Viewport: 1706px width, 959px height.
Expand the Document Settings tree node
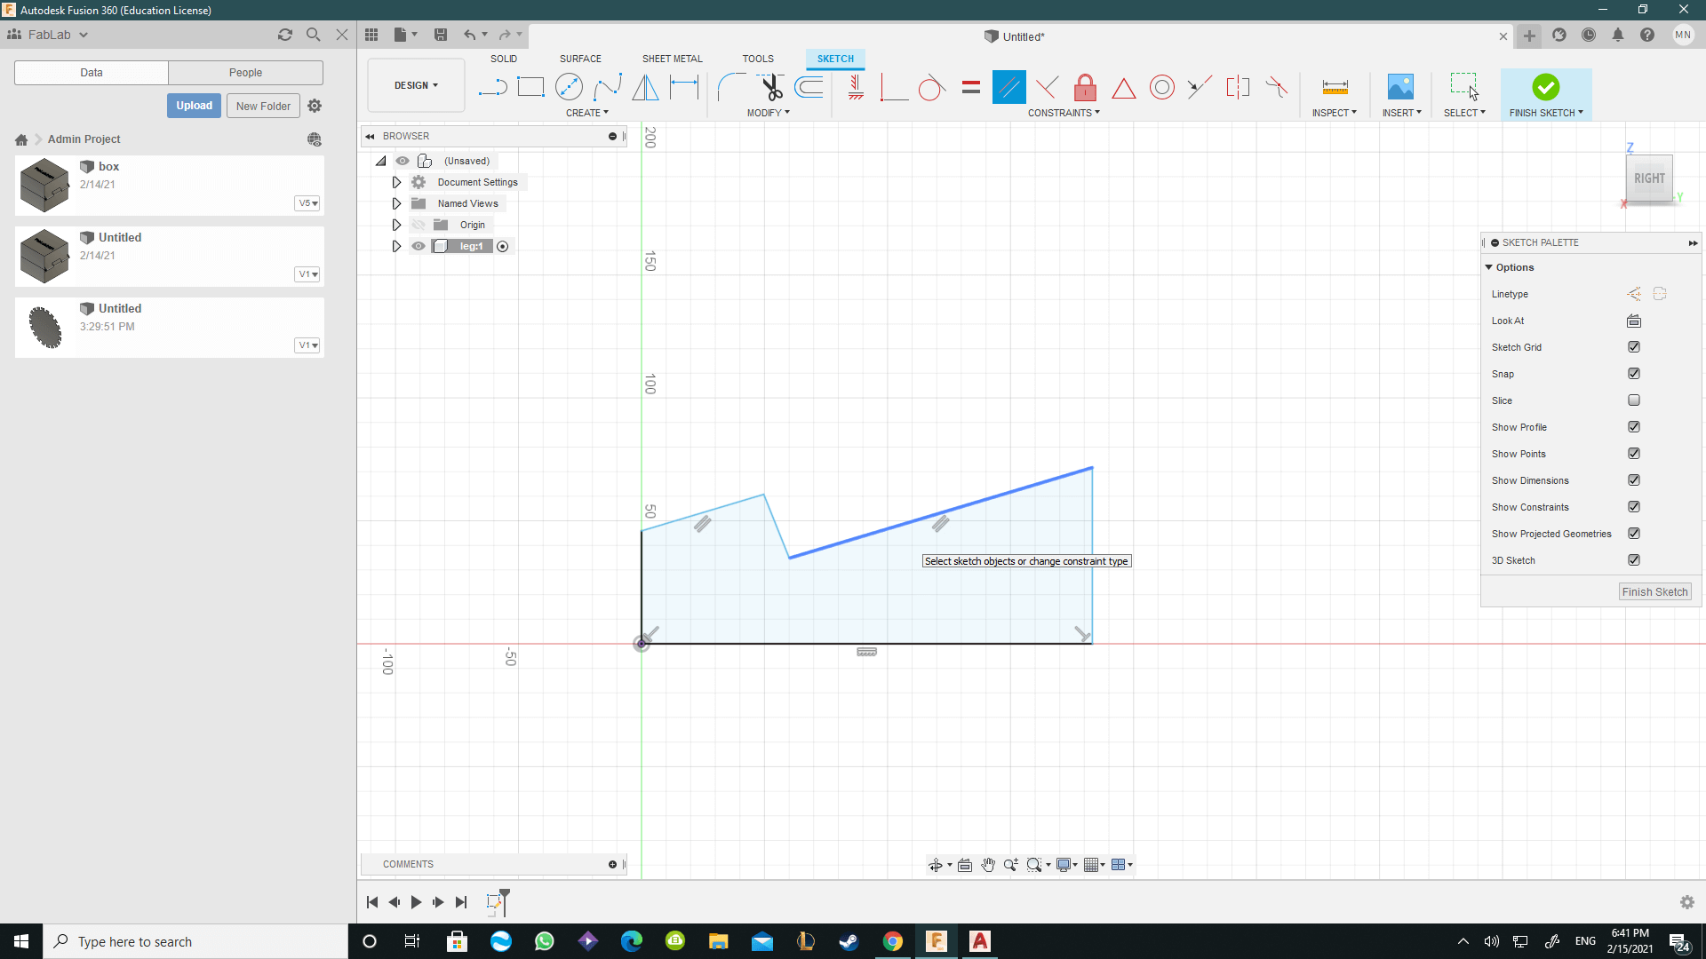pos(396,182)
